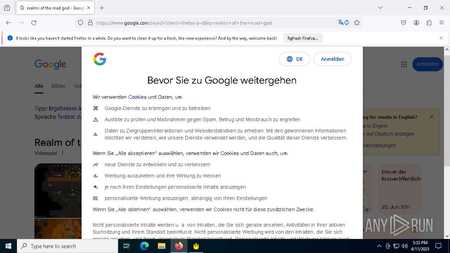Go back to previous page
This screenshot has height=253, width=450.
tap(8, 23)
